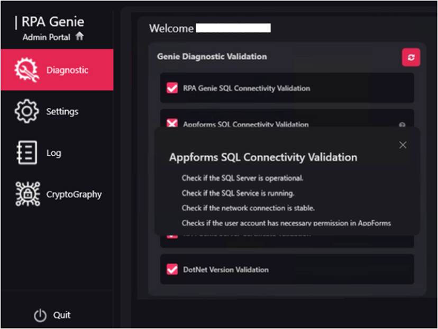The width and height of the screenshot is (438, 329).
Task: Click the Quit label
Action: 62,315
